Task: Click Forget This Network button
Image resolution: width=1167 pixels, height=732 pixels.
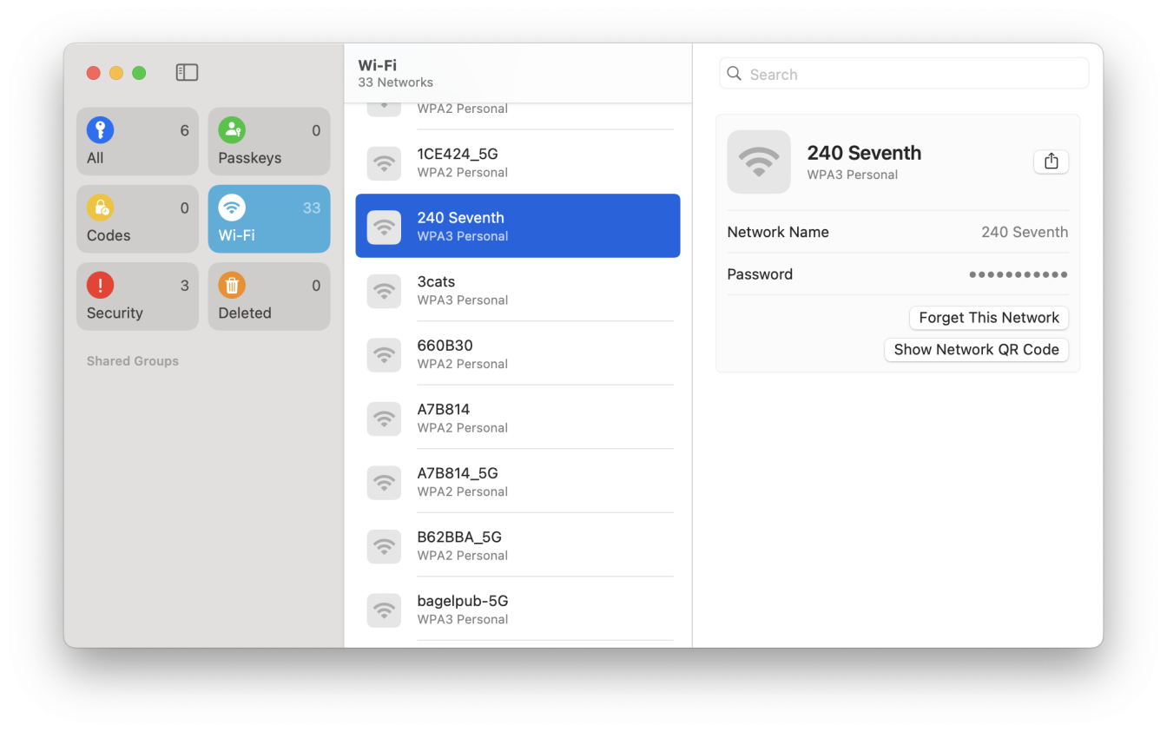Action: (x=989, y=318)
